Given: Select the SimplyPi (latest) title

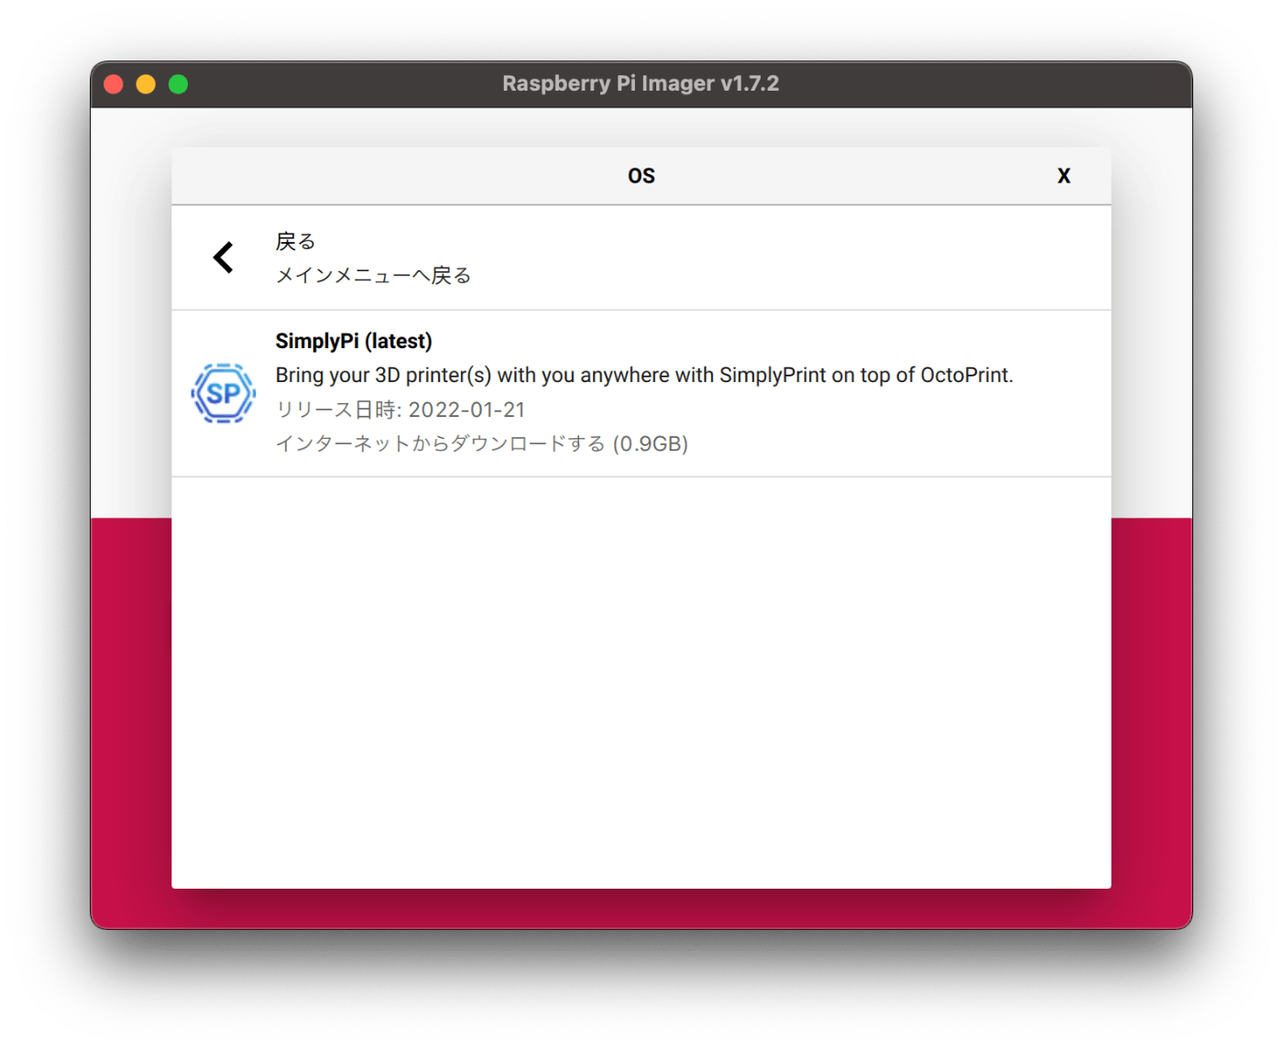Looking at the screenshot, I should point(354,341).
